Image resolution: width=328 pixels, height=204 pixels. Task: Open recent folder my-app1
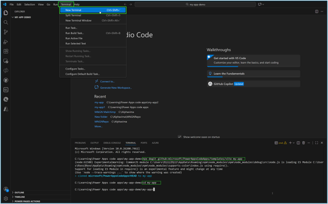(100, 107)
